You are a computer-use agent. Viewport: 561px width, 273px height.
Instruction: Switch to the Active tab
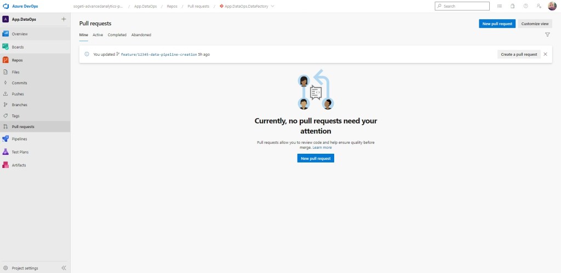(x=98, y=34)
